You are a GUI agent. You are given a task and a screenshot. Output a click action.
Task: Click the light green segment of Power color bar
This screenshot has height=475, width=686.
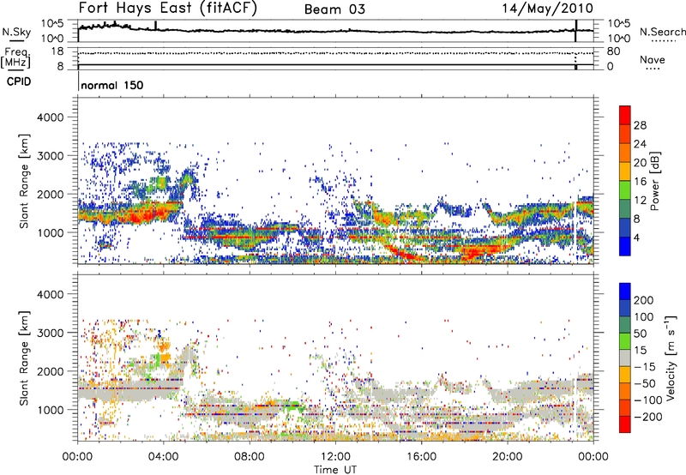click(625, 189)
